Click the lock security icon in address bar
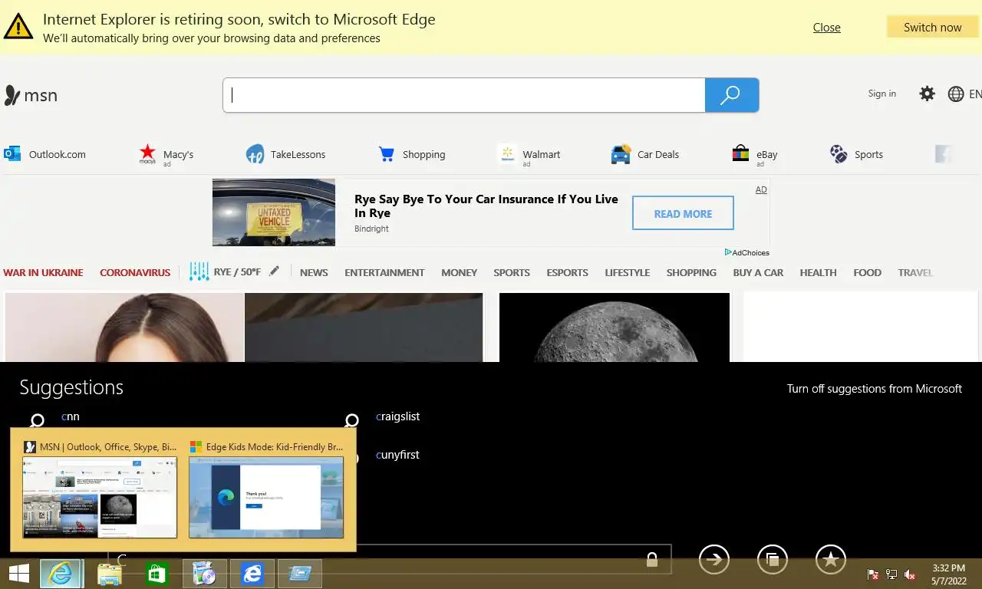982x589 pixels. point(652,560)
